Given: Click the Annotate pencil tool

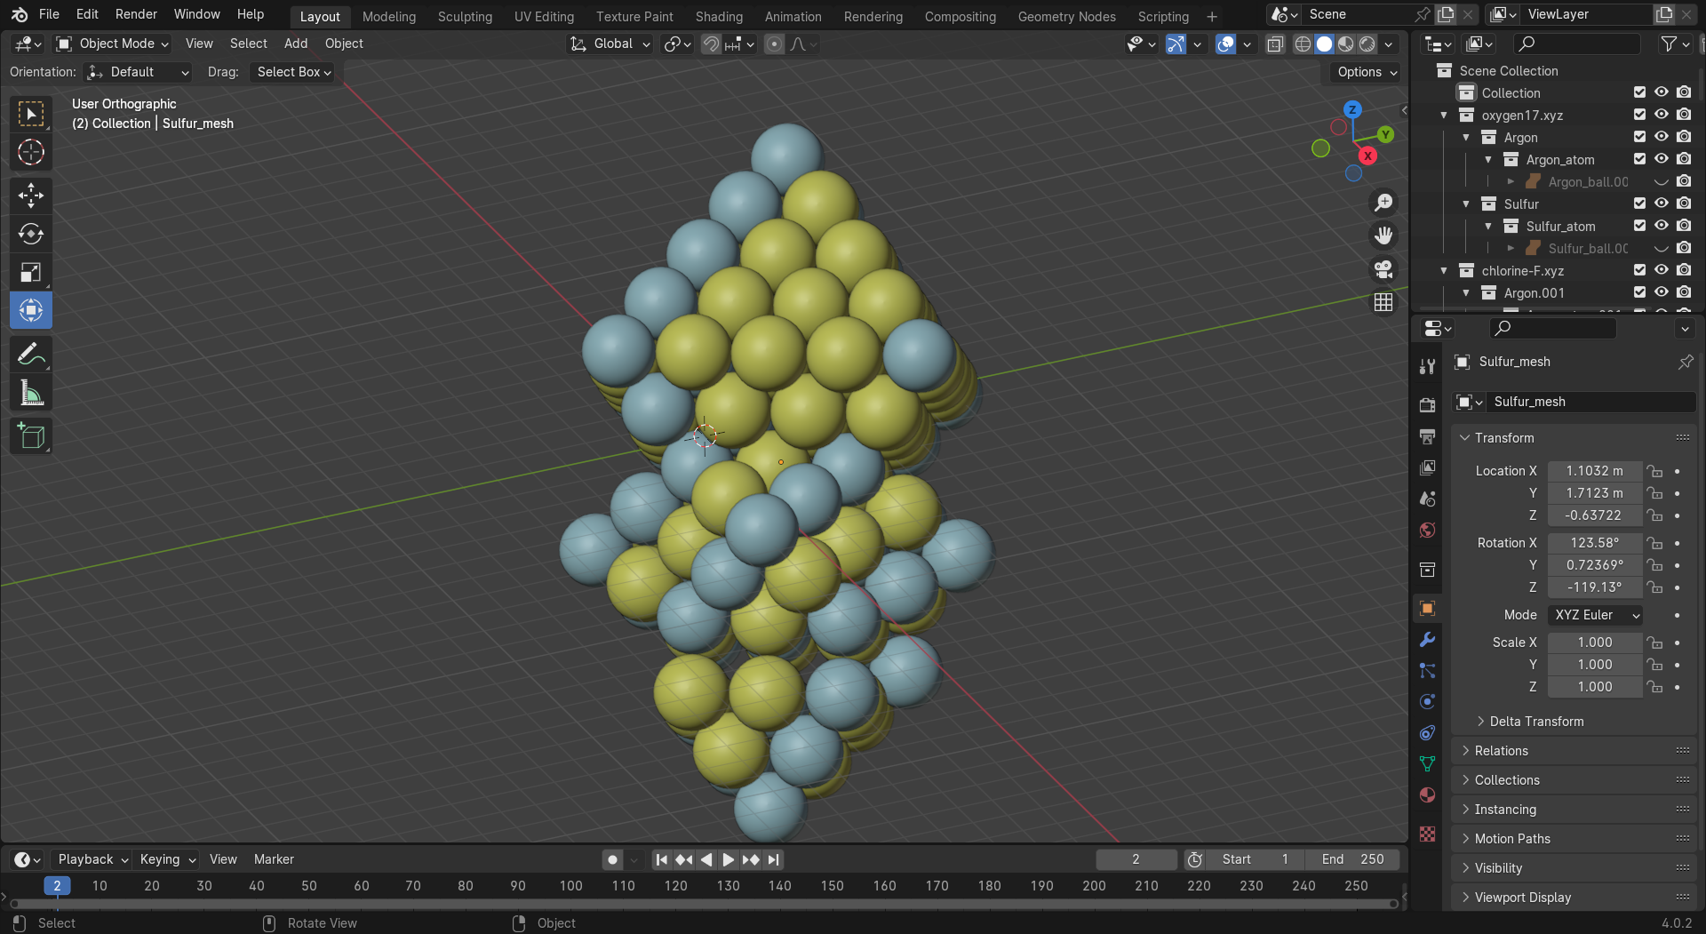Looking at the screenshot, I should point(31,354).
